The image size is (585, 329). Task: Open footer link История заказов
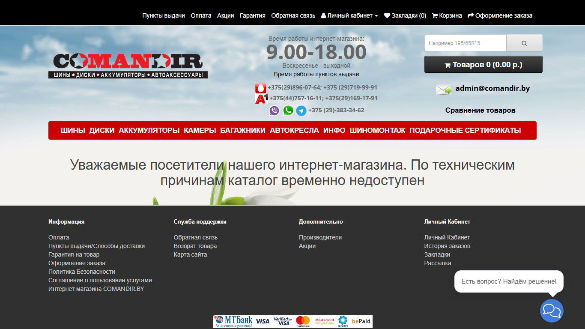coord(447,246)
